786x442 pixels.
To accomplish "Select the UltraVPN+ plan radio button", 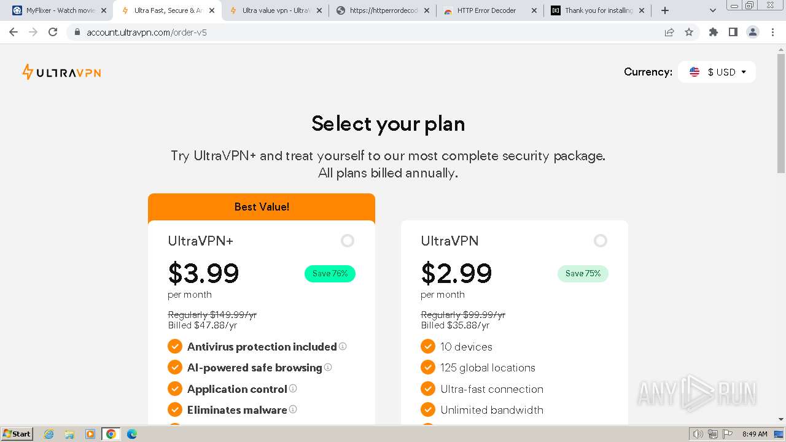I will (x=348, y=241).
